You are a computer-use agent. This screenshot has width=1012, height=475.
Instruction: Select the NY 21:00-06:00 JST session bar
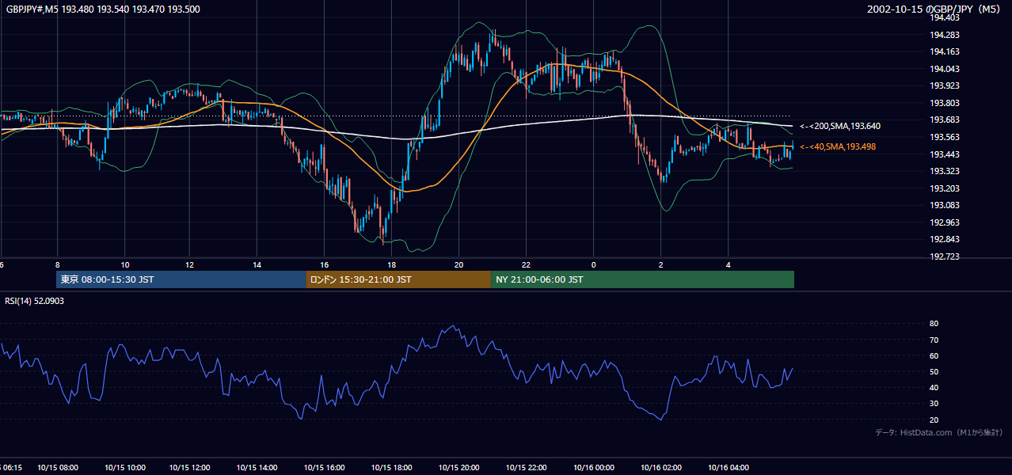pyautogui.click(x=642, y=279)
